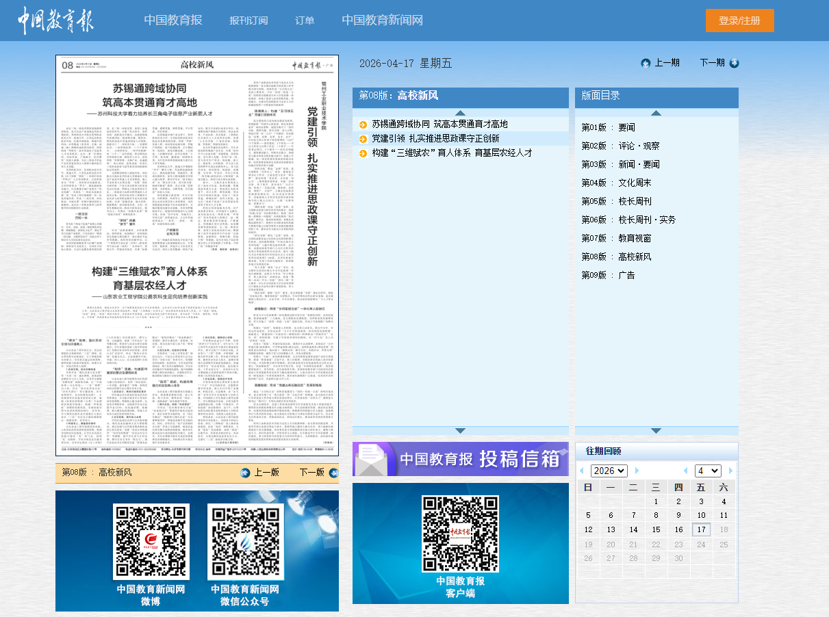Open the Weibo QR code image
Viewport: 829px width, 617px height.
(x=151, y=542)
